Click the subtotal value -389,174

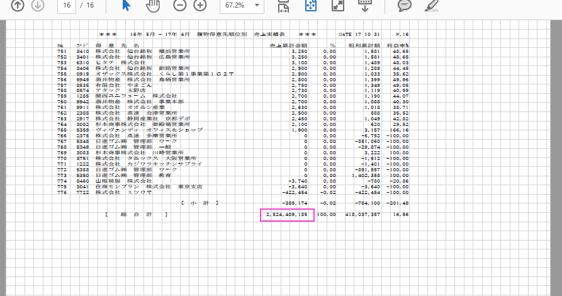tap(294, 203)
